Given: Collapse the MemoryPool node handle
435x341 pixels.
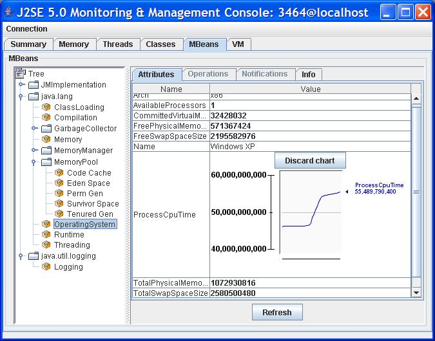Looking at the screenshot, I should (x=34, y=162).
